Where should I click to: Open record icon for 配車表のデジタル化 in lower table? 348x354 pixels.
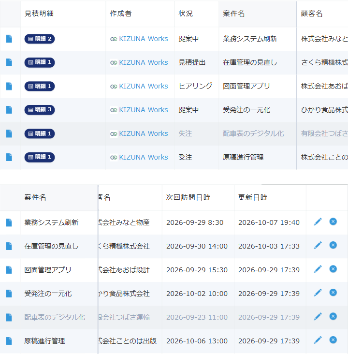(9, 317)
